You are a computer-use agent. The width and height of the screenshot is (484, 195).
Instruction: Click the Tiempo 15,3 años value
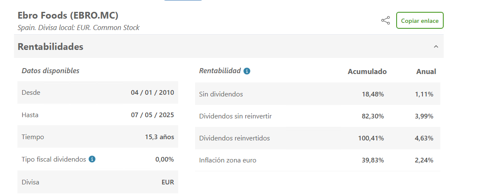point(159,137)
